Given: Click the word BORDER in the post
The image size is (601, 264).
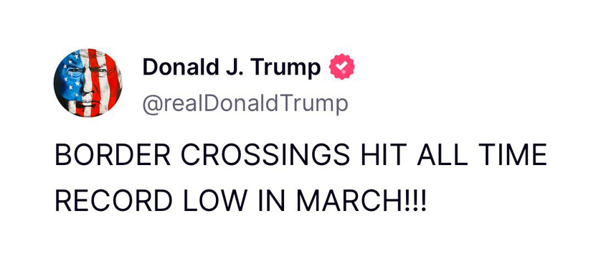Looking at the screenshot, I should tap(113, 155).
